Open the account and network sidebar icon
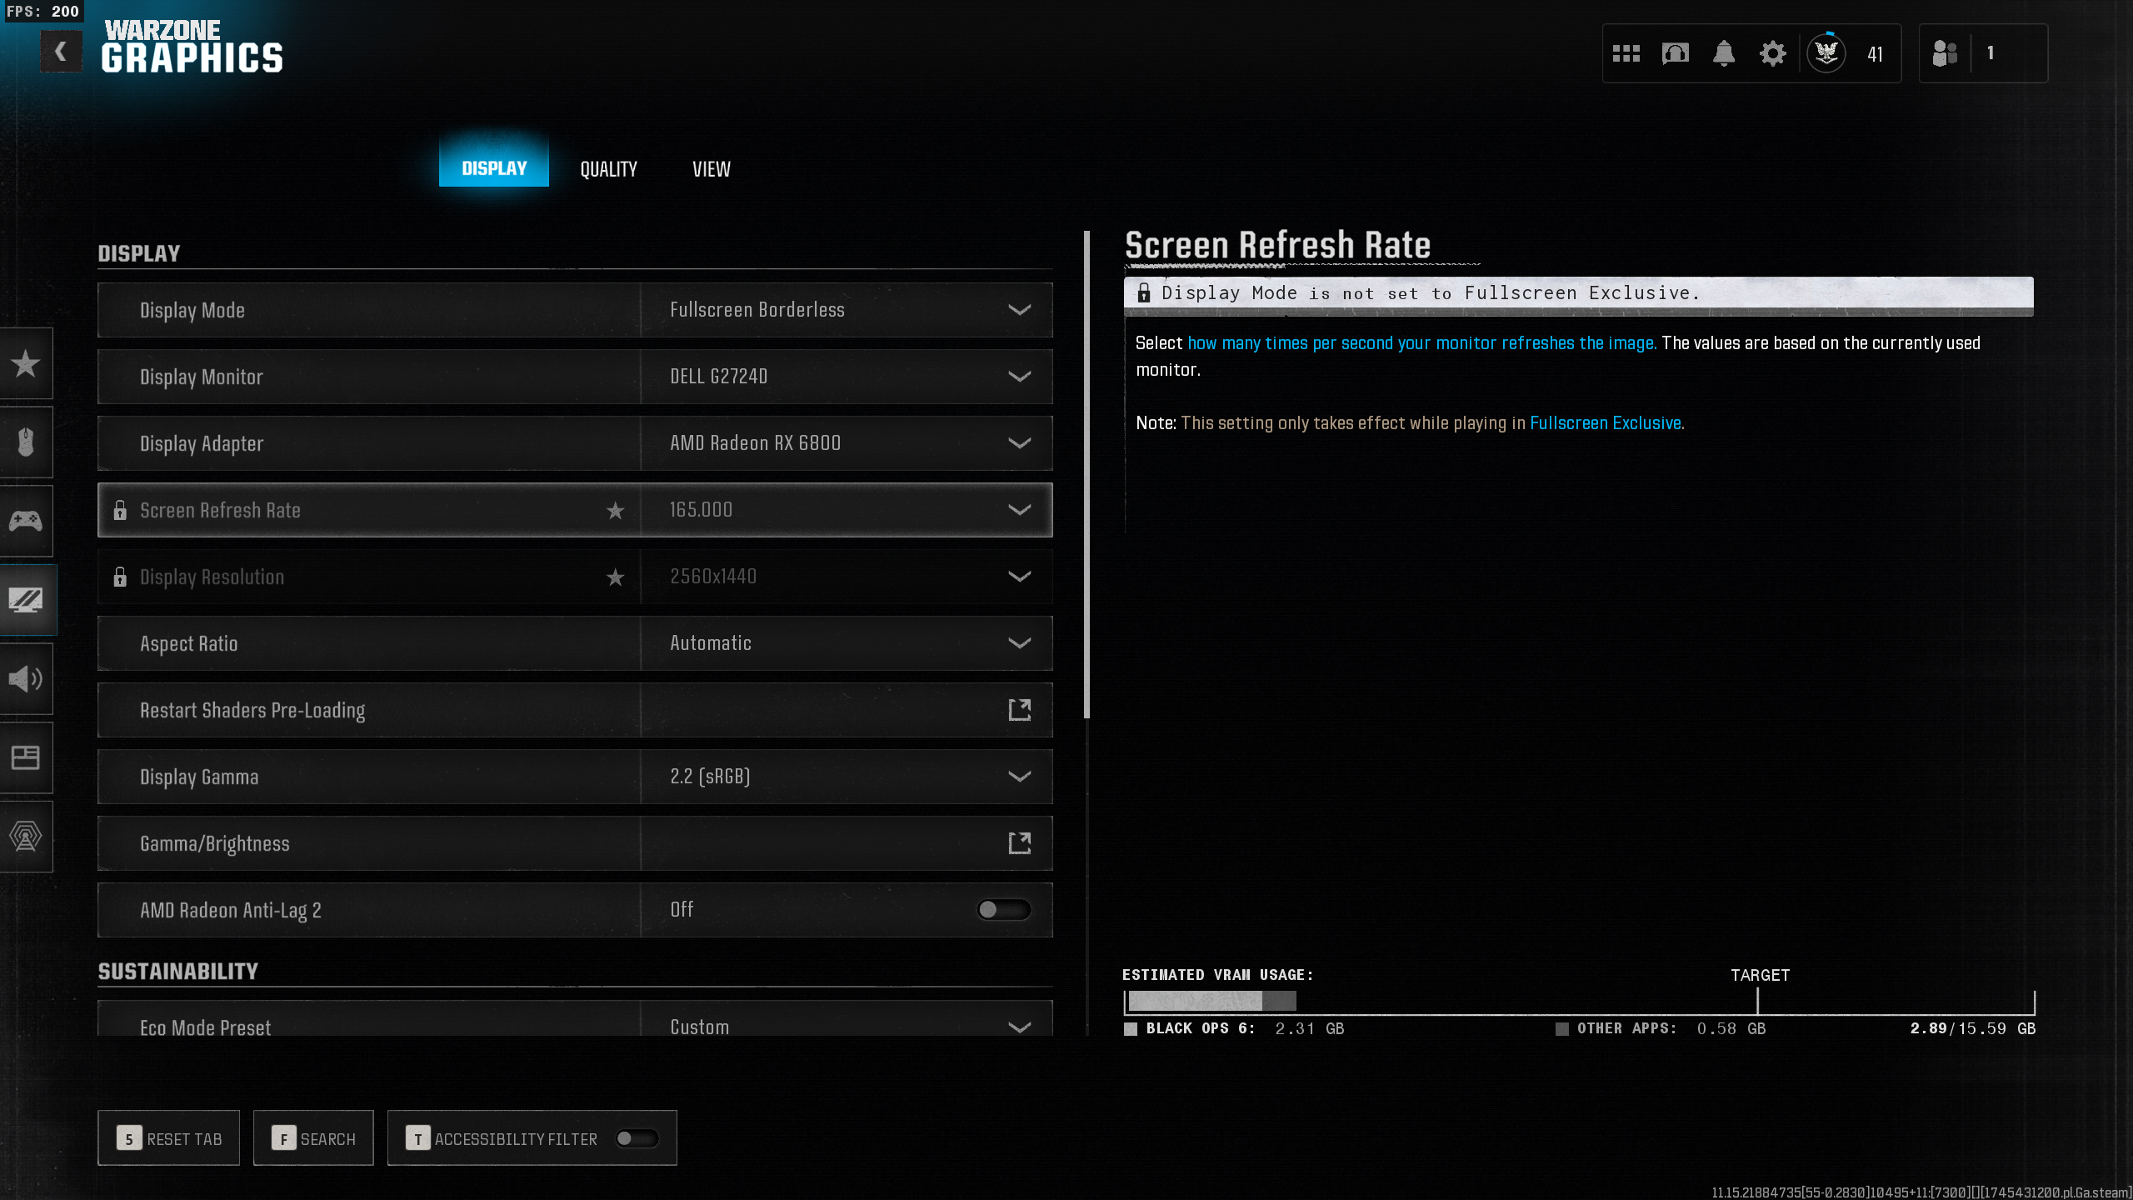 pos(26,836)
